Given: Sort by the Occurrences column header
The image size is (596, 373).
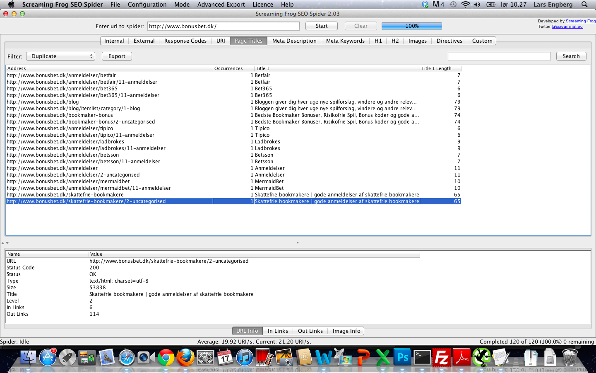Looking at the screenshot, I should pos(233,68).
